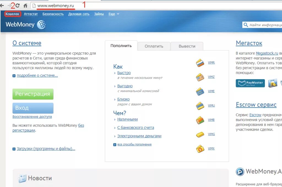Viewport: 282px width, 187px height.
Task: Click the Быстро link
Action: point(124,73)
